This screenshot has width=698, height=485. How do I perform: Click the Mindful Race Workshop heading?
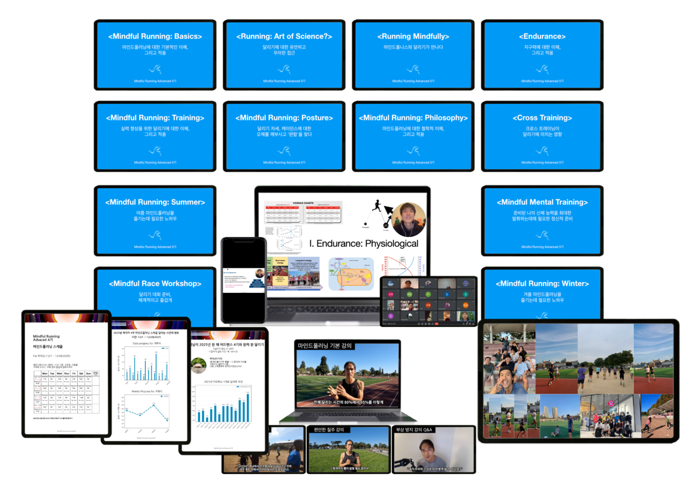[155, 284]
